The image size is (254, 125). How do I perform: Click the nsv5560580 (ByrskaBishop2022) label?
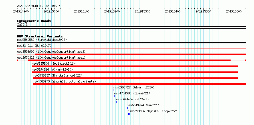[42, 40]
